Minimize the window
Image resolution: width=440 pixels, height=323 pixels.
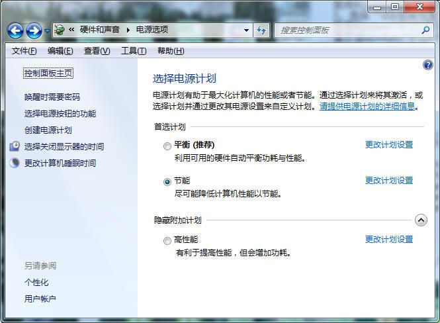point(377,7)
